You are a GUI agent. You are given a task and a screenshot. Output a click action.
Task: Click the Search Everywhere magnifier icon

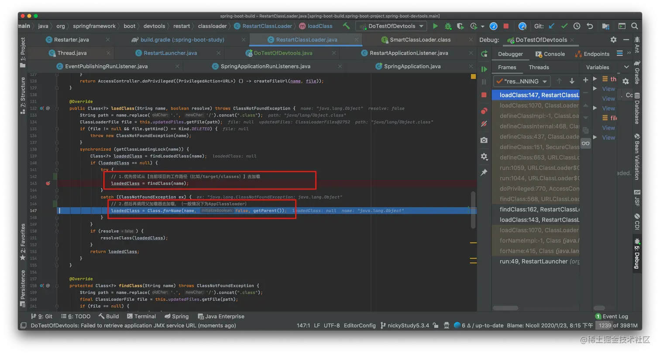(634, 26)
